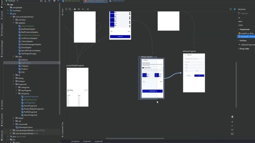255x143 pixels.
Task: Click navigation breadcrumb at bottom
Action: 75,141
